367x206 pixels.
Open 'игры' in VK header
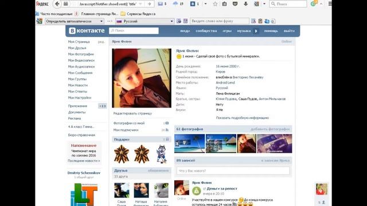click(x=227, y=31)
